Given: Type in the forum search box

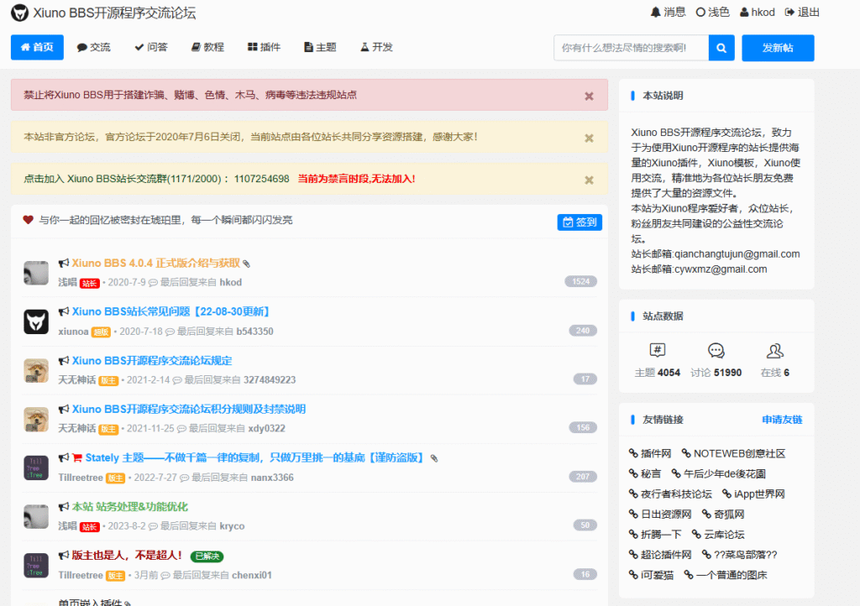Looking at the screenshot, I should [631, 48].
